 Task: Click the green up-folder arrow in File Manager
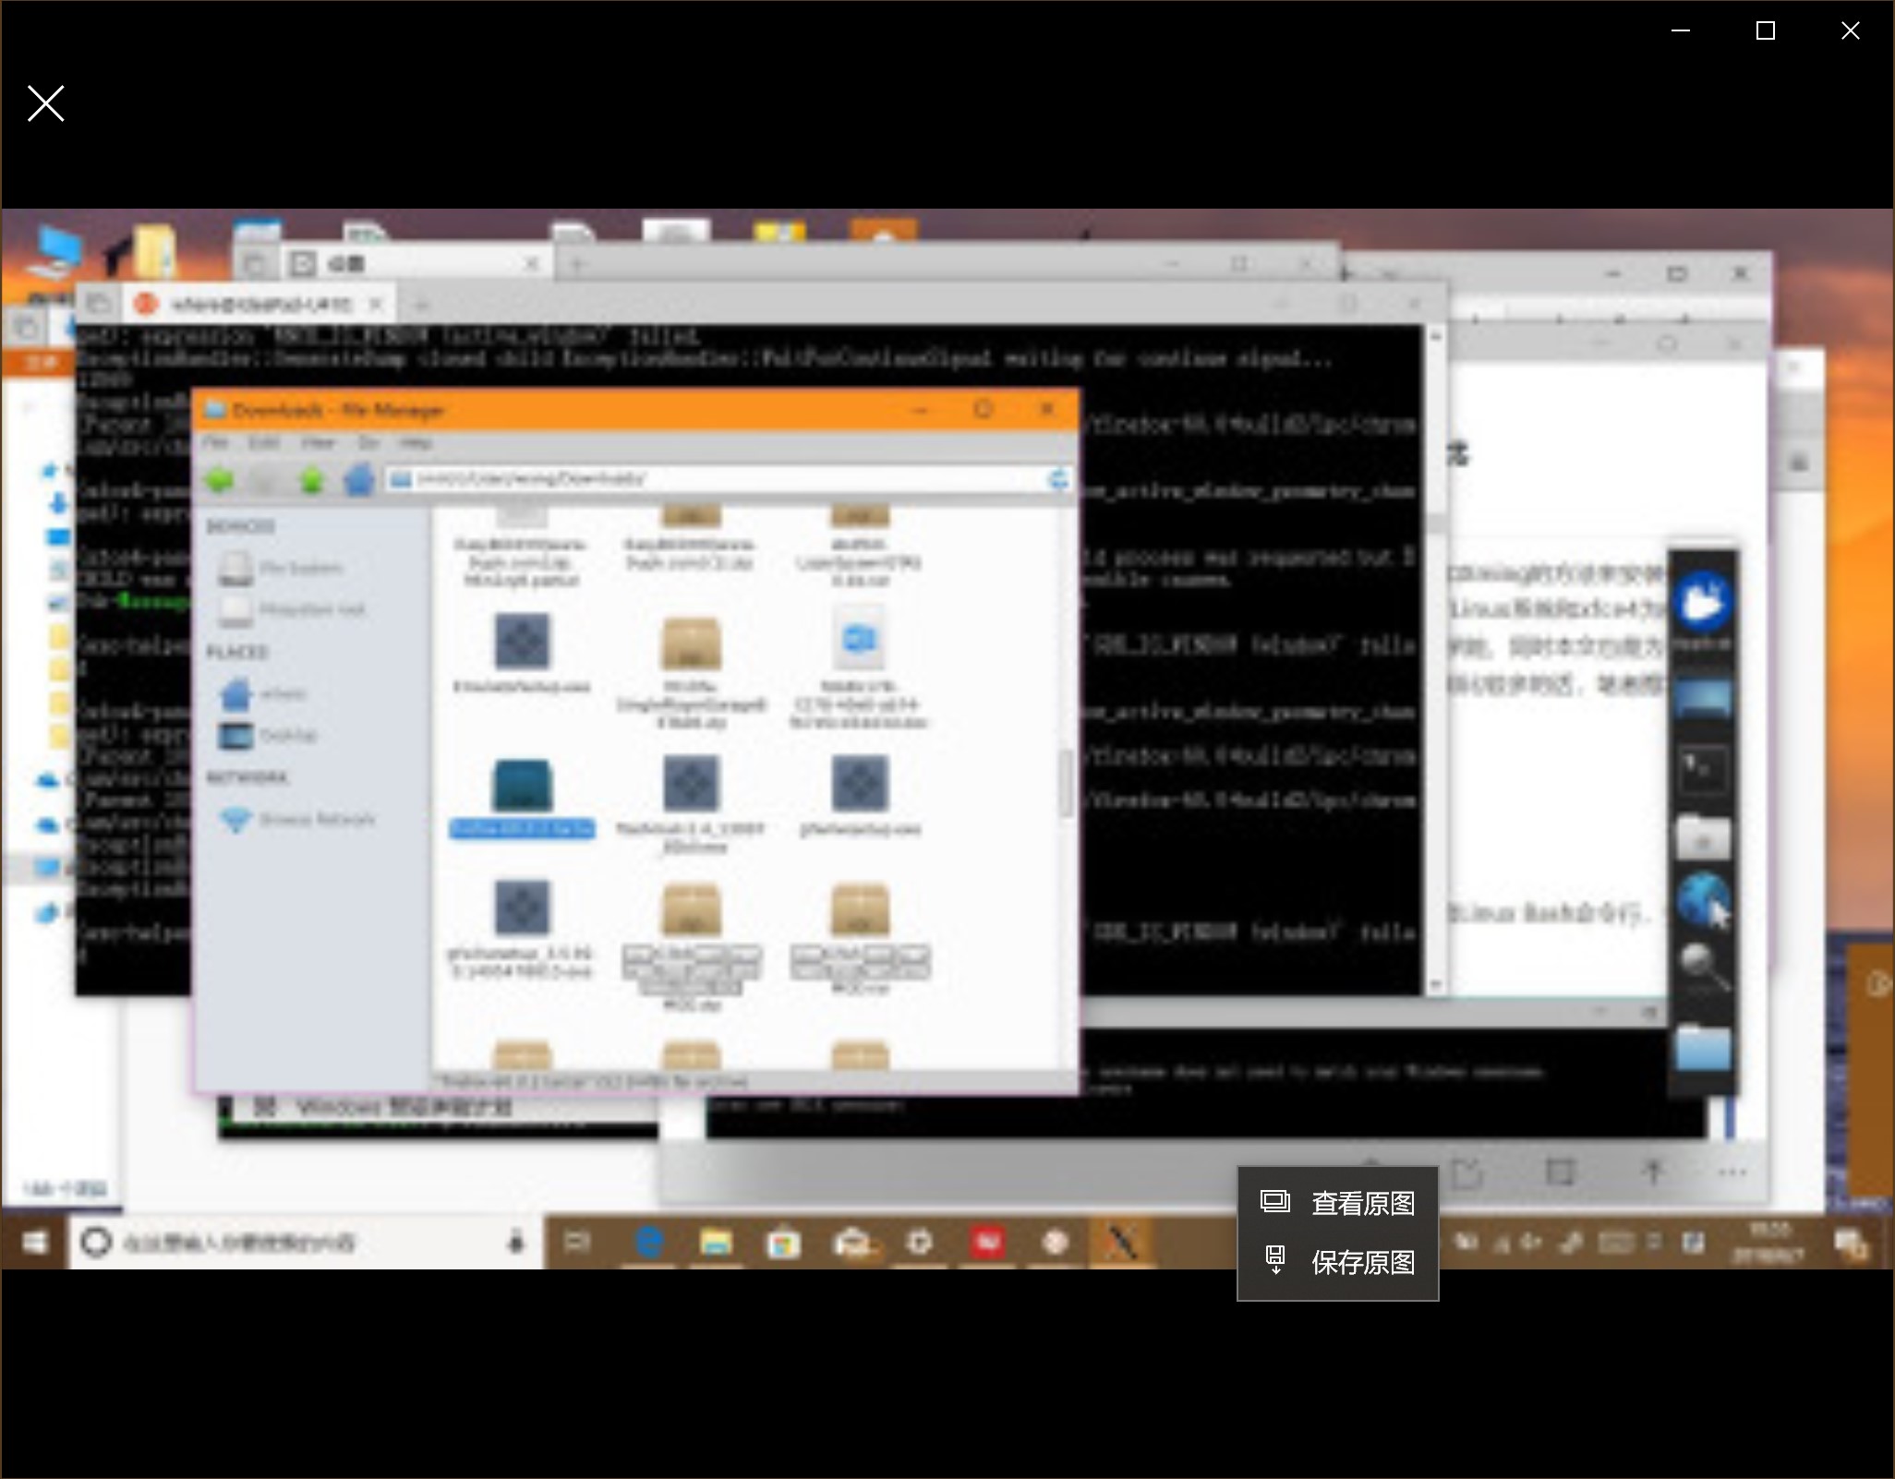coord(312,479)
